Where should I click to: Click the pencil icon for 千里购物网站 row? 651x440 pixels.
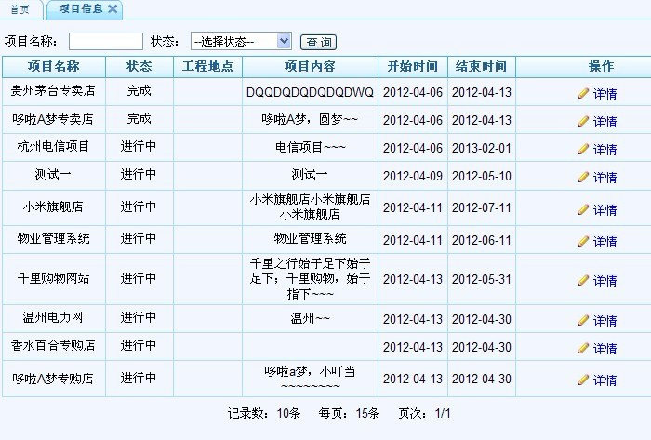click(x=583, y=280)
